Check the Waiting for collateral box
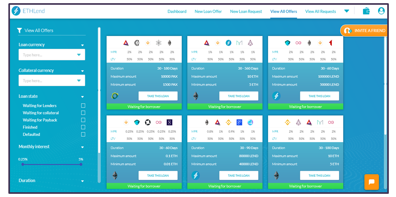 point(83,113)
